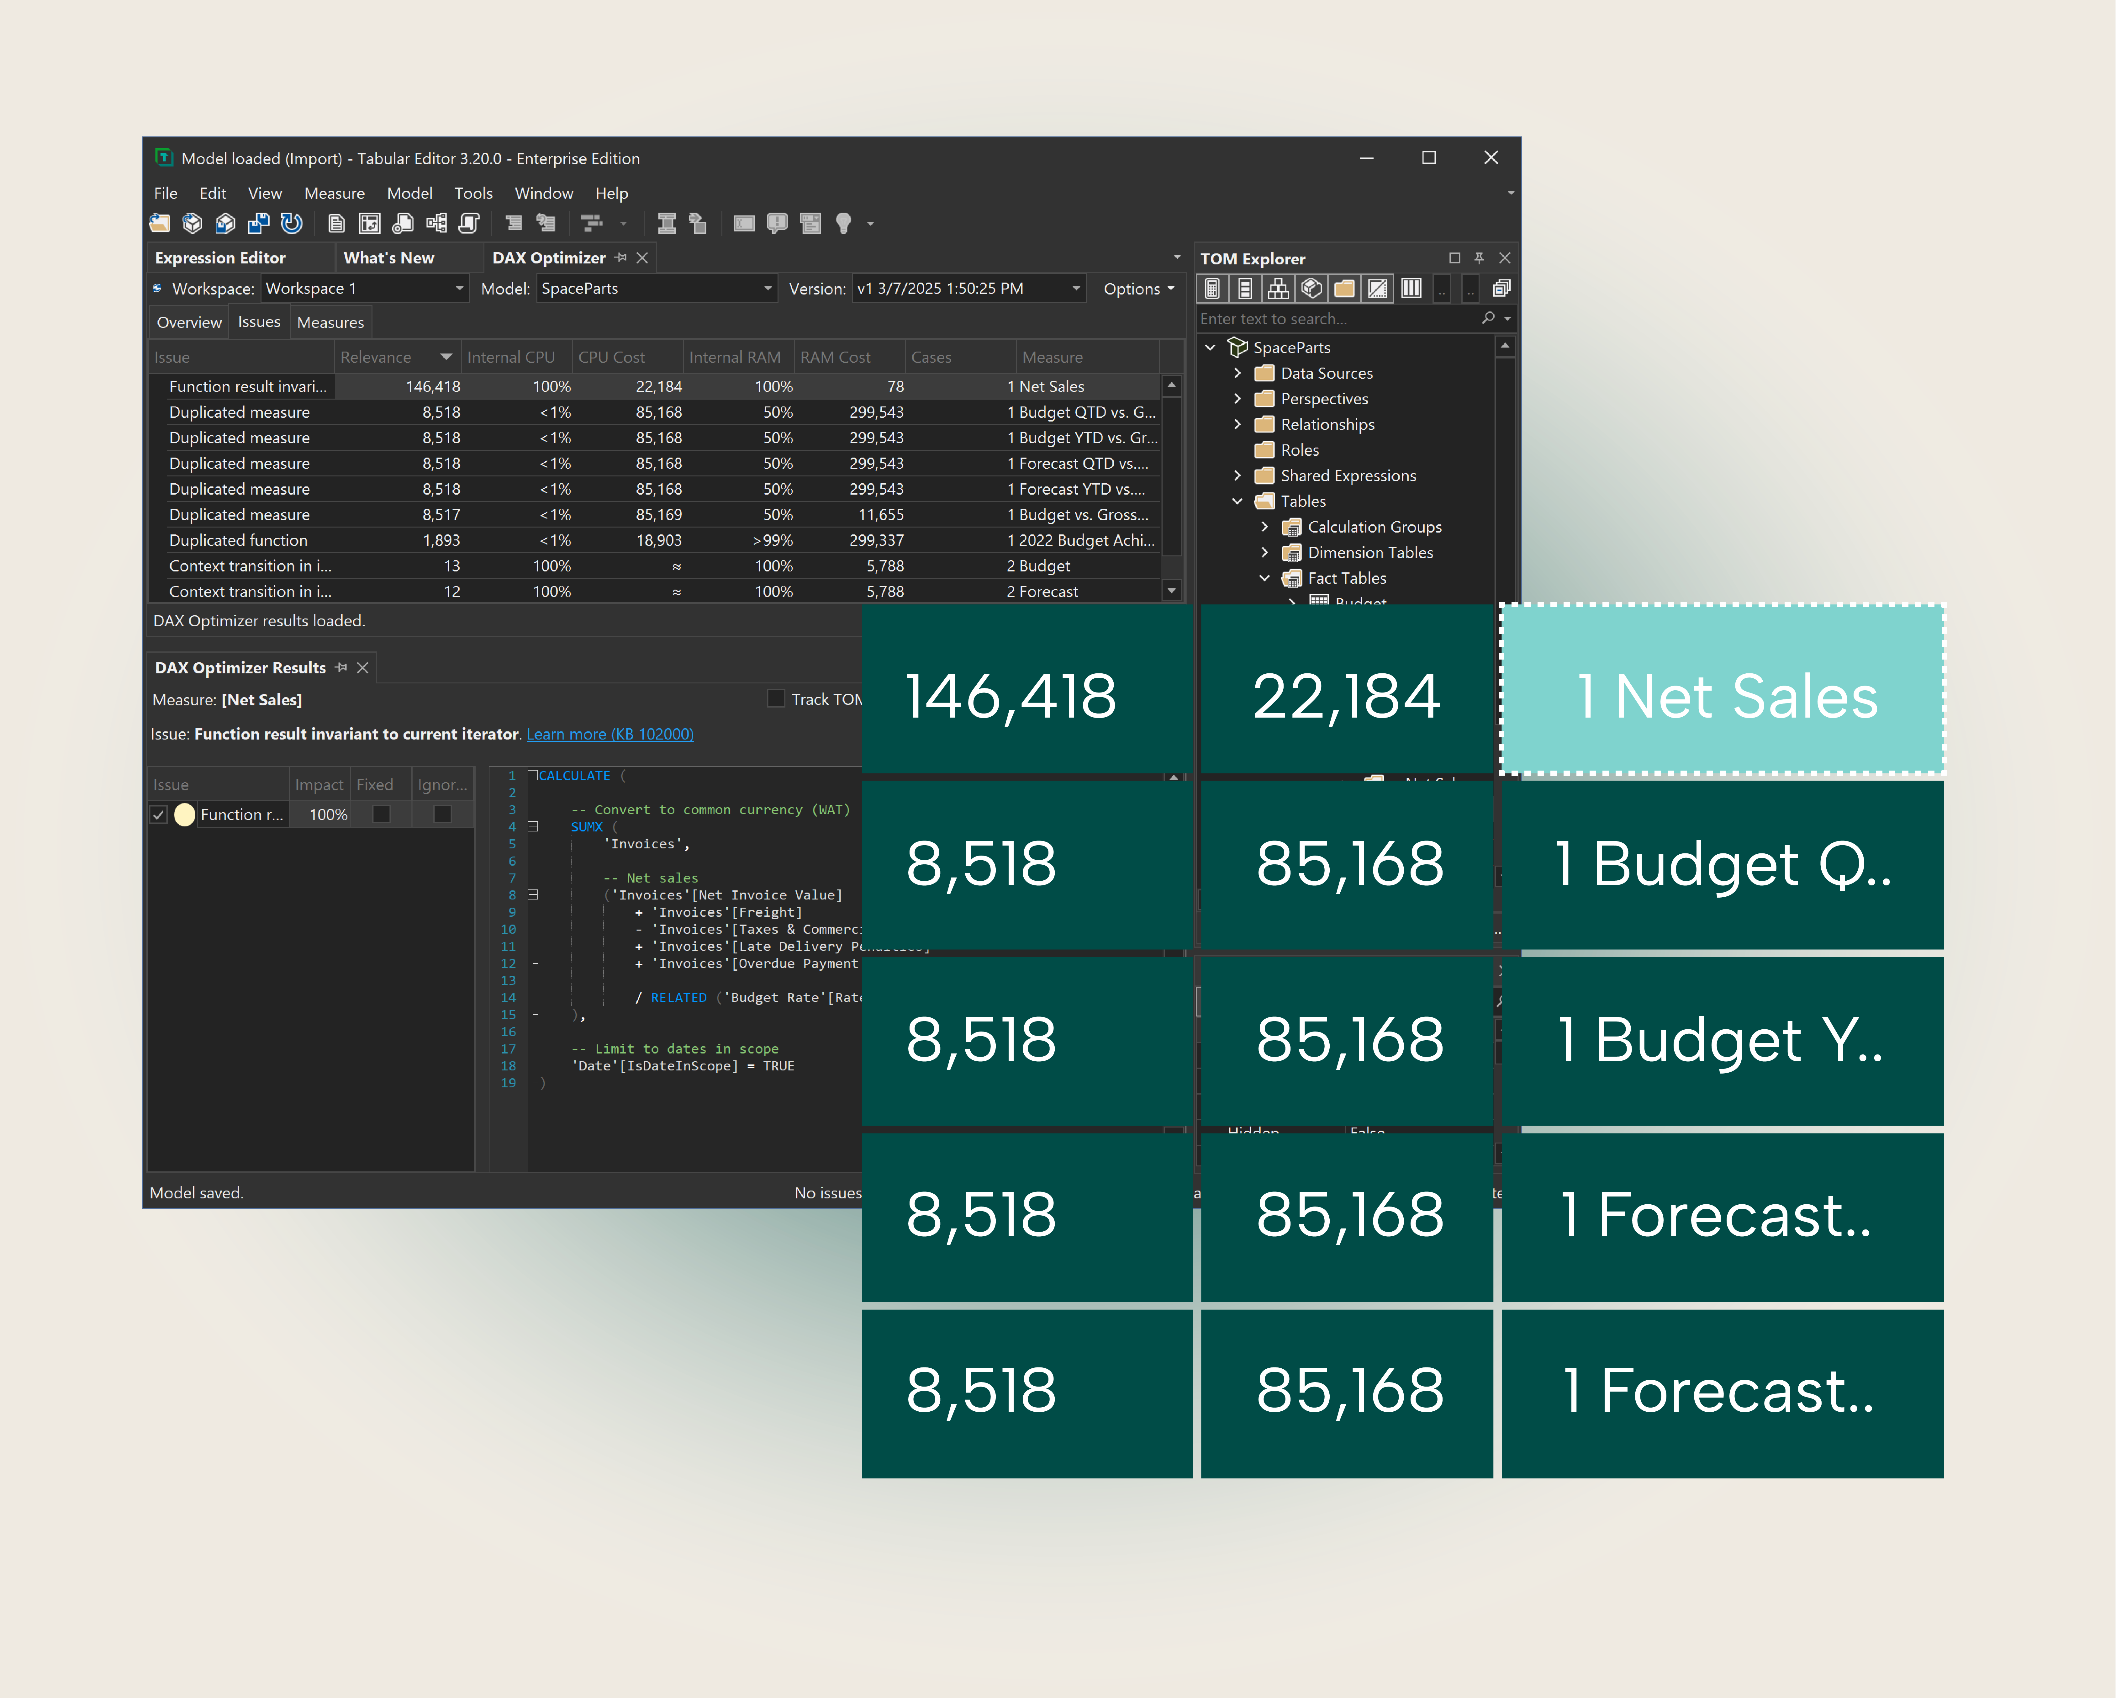Select the deploy model cube icon
The width and height of the screenshot is (2116, 1698).
coord(193,224)
